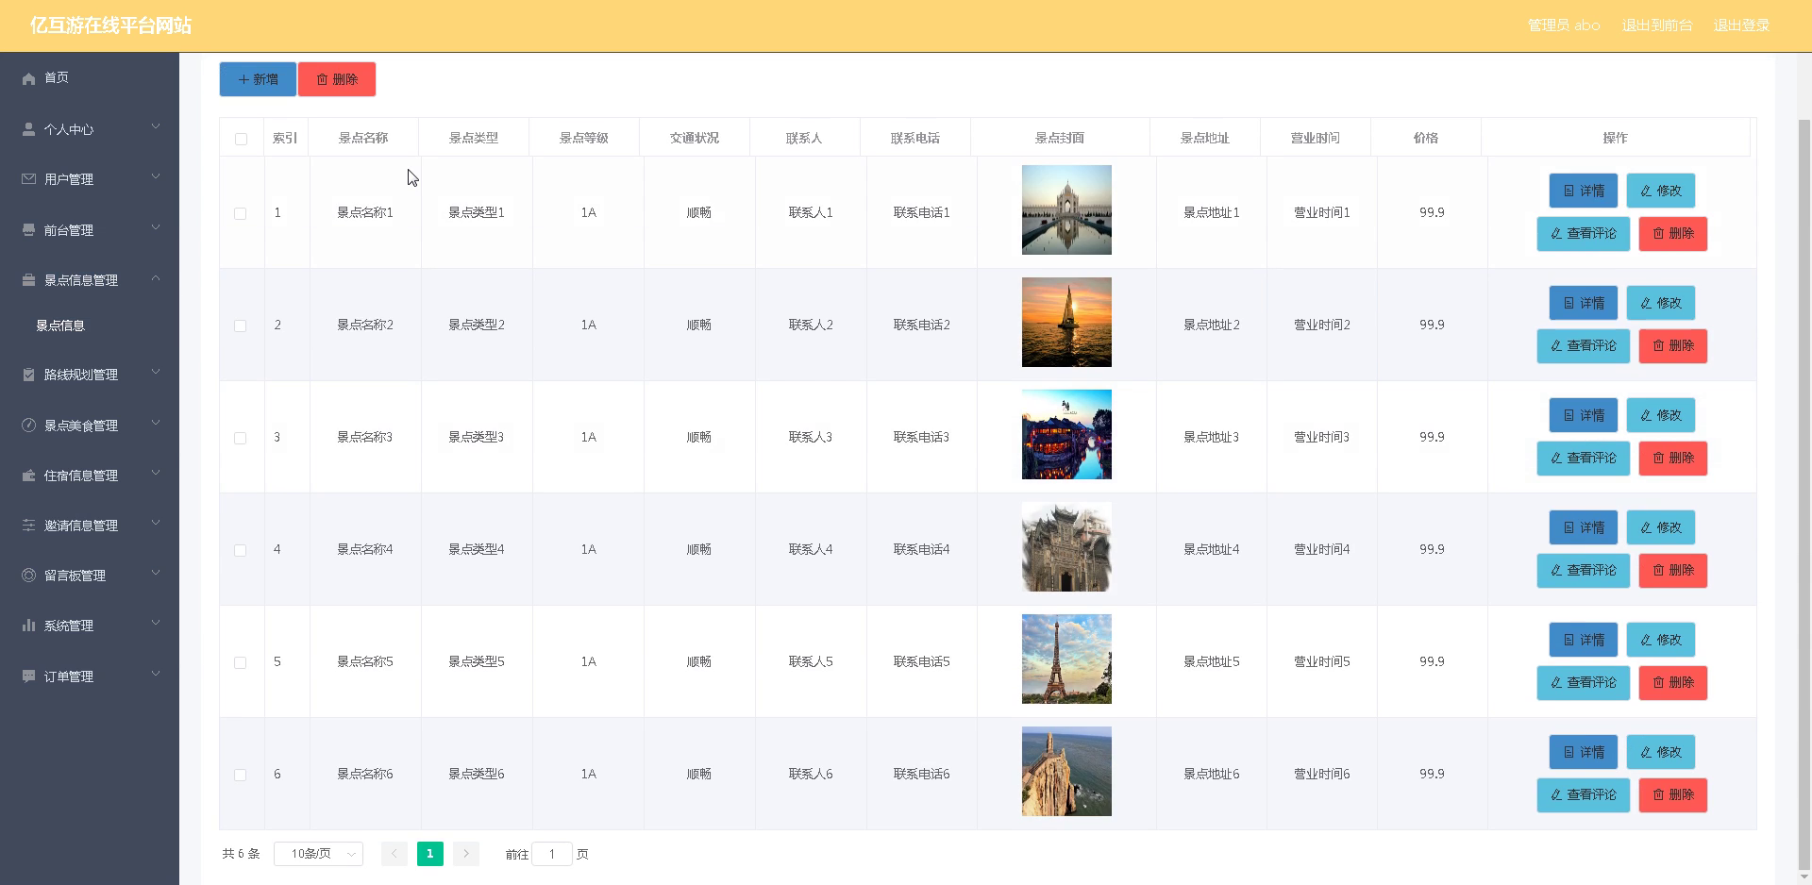This screenshot has width=1812, height=885.
Task: Click the icon beside 住宿信息管理
Action: pos(28,476)
